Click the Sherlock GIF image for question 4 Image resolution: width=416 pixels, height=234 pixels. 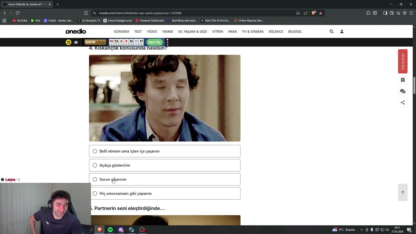click(165, 98)
